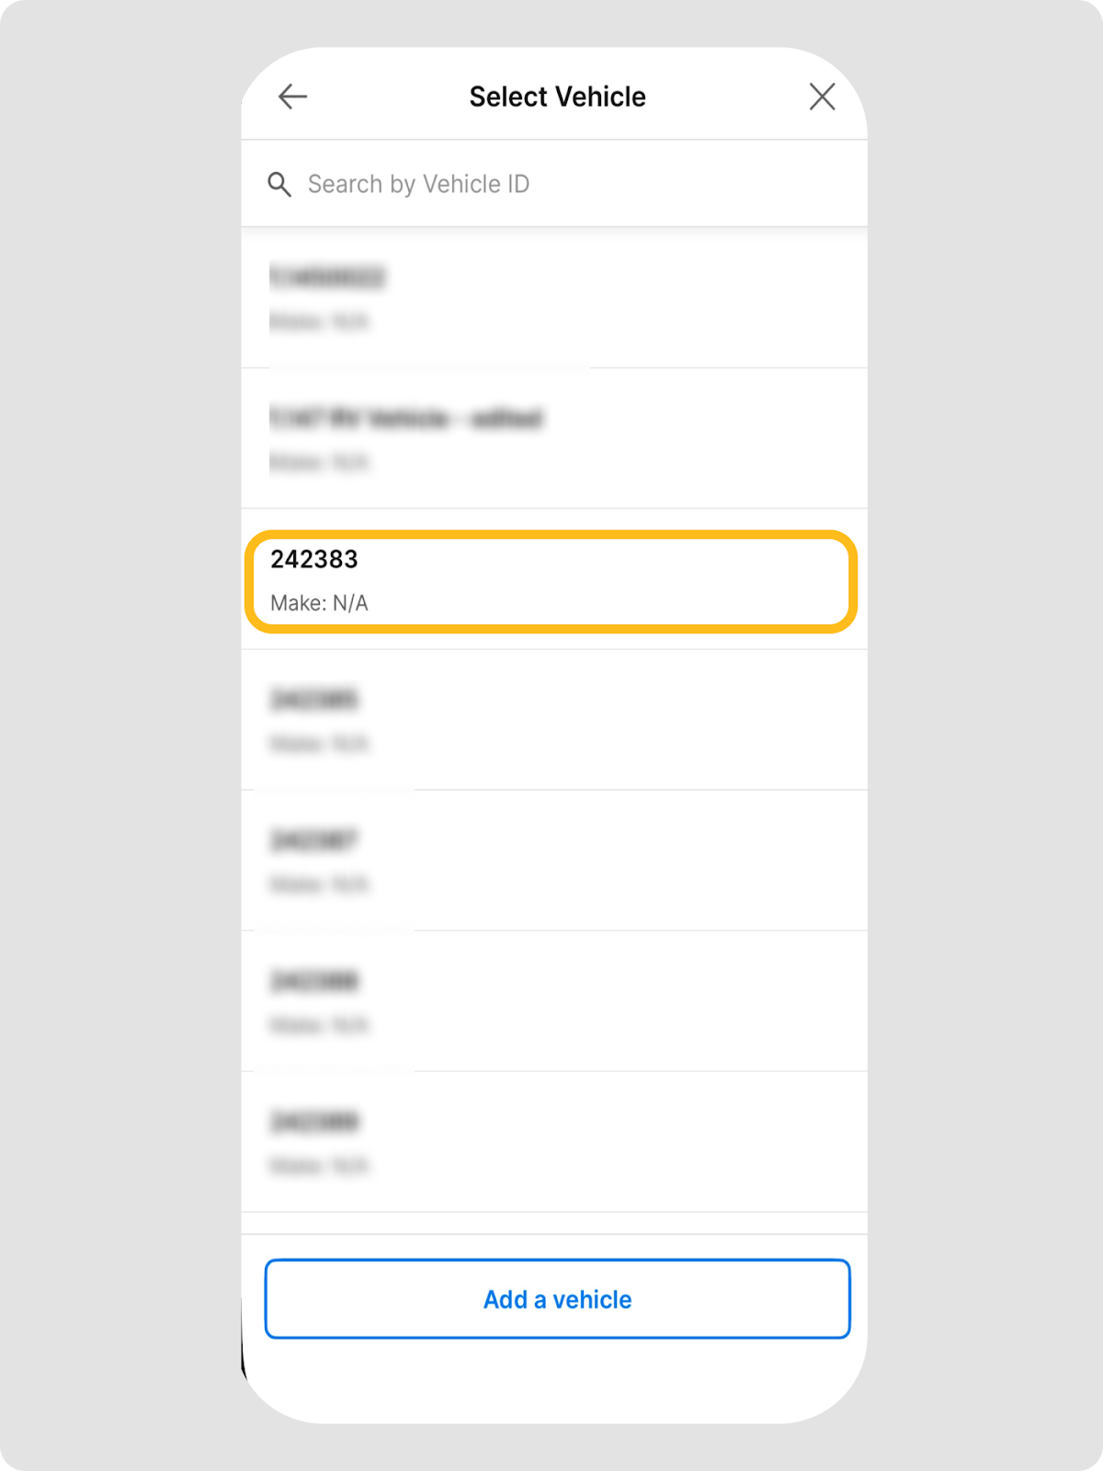Click the Search by Vehicle ID placeholder text
Screen dimensions: 1103x1471
tap(418, 184)
